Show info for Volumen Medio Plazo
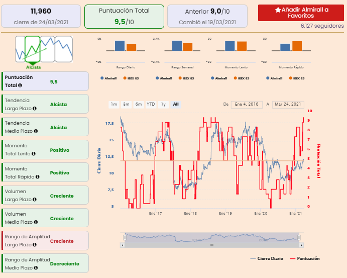Screen dimensions: 347x278 (36, 222)
